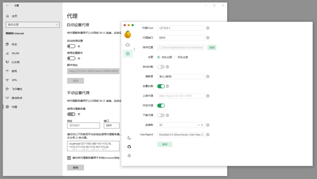Viewport: 317px width, 179px height.
Task: Open the cloud download page icon
Action: 128,45
